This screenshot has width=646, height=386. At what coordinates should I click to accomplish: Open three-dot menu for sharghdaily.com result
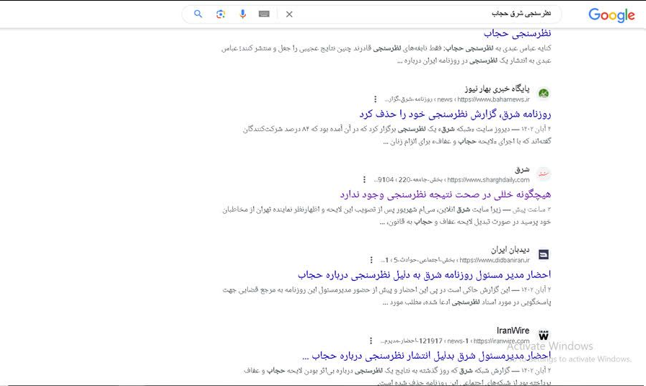(364, 180)
